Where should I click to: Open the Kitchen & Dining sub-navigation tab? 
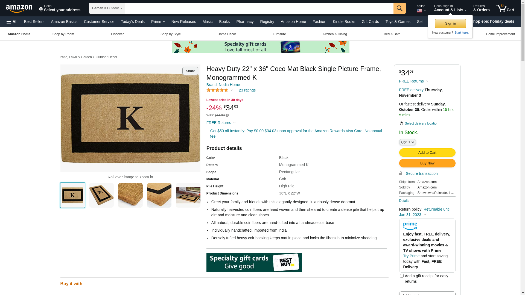[x=335, y=34]
